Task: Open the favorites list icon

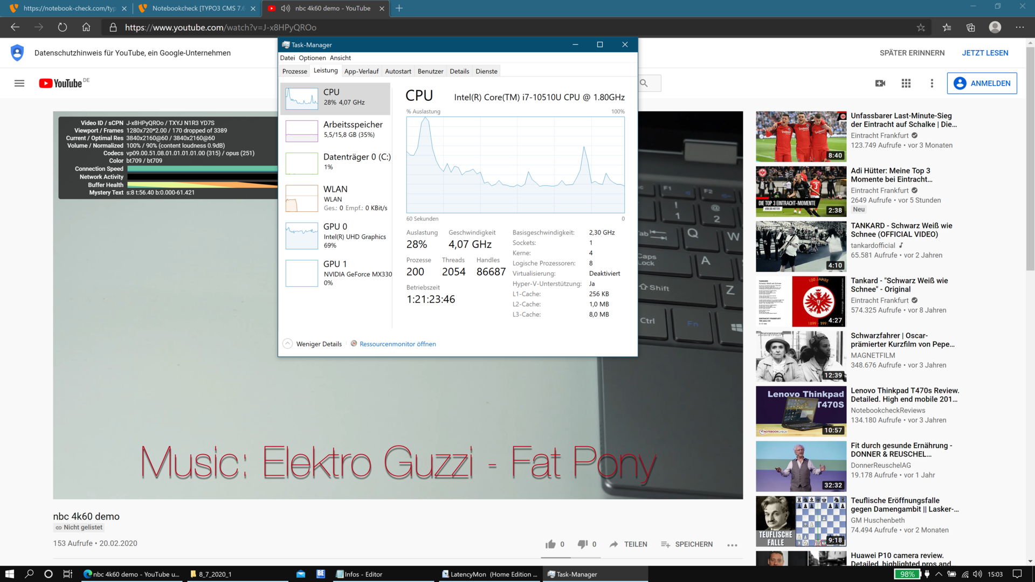Action: pyautogui.click(x=947, y=27)
